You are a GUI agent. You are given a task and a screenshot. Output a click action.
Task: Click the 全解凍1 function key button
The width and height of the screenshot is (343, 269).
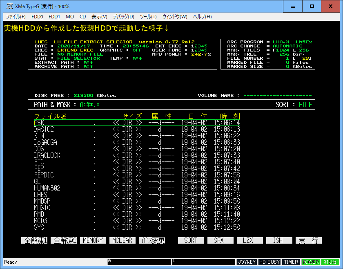(x=34, y=240)
